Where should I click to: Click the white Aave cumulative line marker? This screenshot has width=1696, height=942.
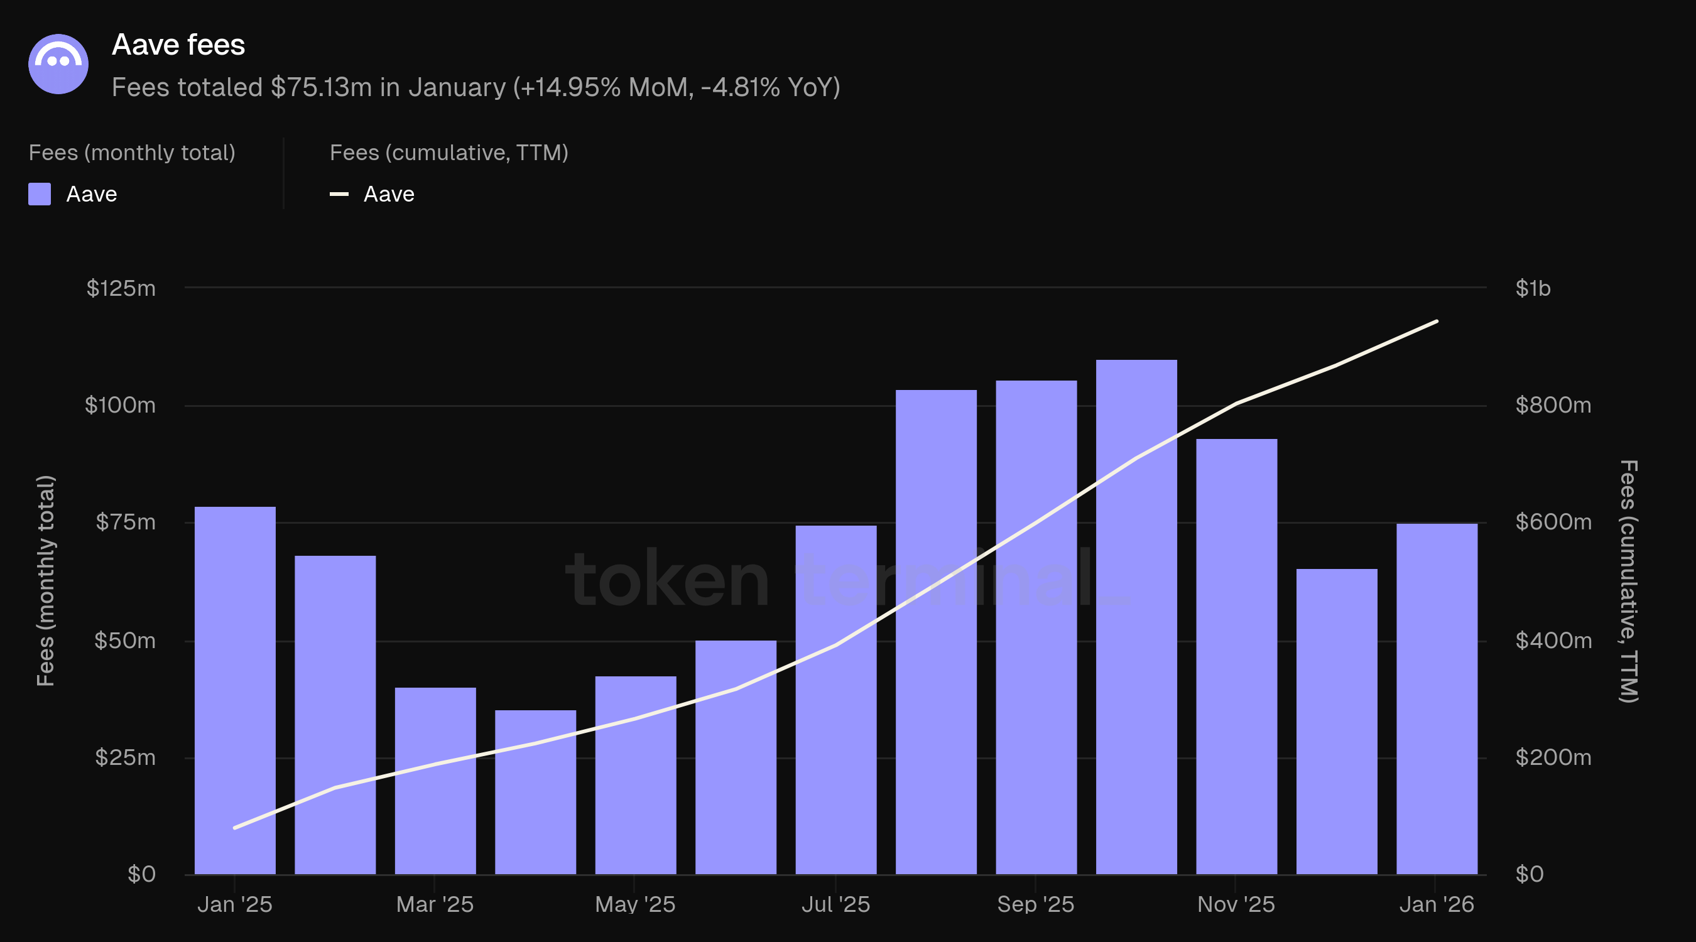[339, 194]
